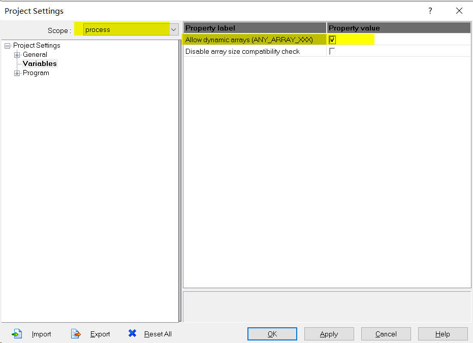Click the Cancel button
Screen dimensions: 473x343
[386, 334]
